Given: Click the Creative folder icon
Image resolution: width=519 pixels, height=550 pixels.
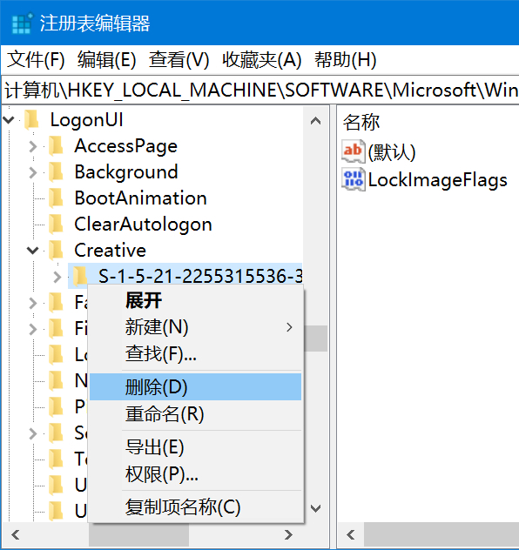Looking at the screenshot, I should point(56,251).
